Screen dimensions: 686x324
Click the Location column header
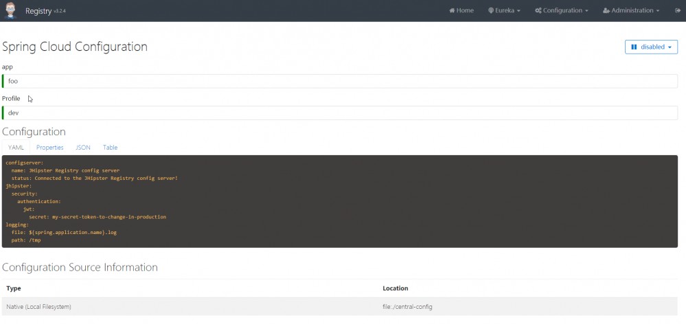click(x=396, y=288)
